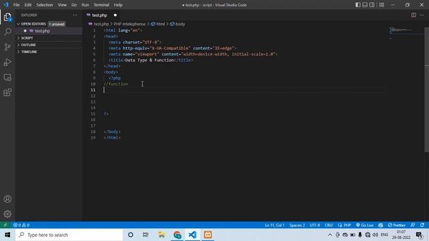
Task: Open the feedback icon in status bar
Action: pos(413,225)
